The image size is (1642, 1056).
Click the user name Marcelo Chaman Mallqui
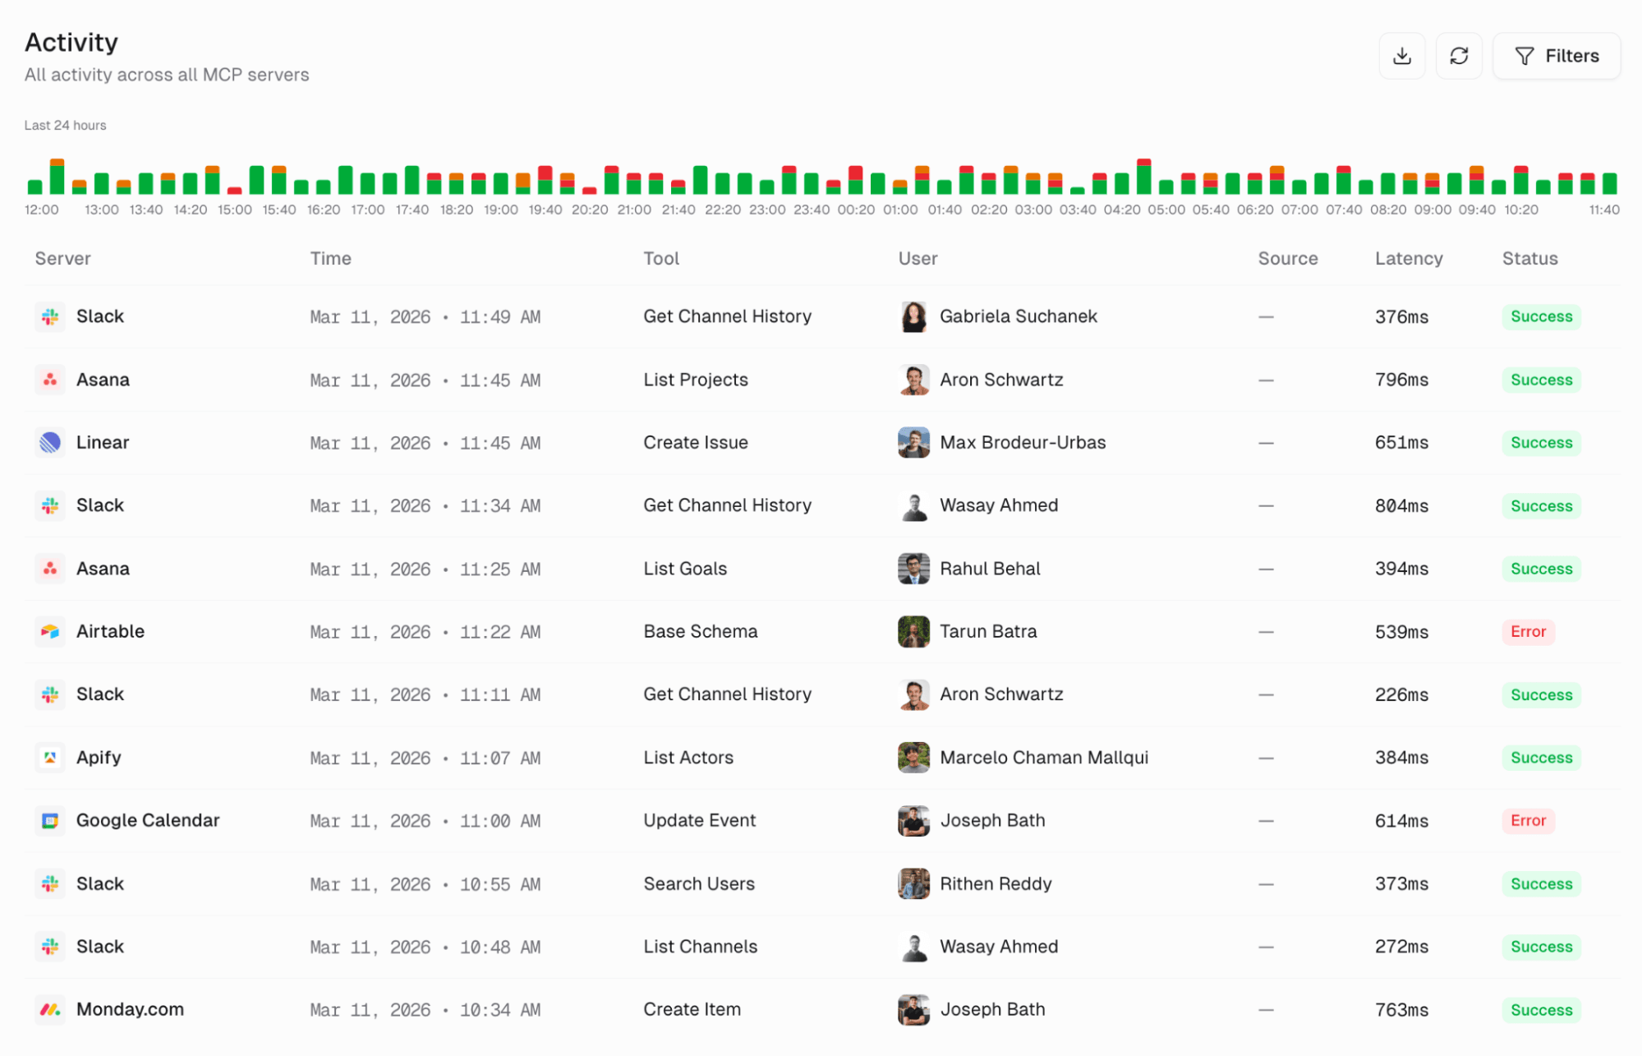(x=1044, y=758)
